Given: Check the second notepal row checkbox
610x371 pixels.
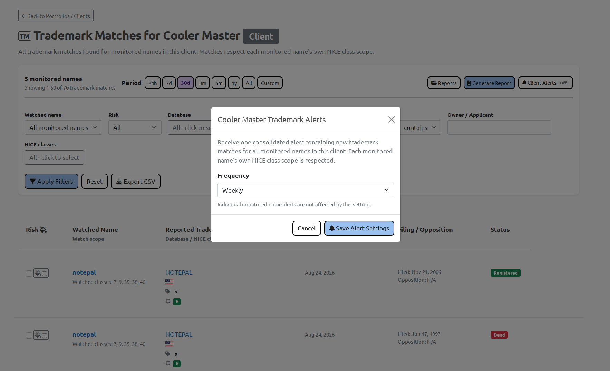Looking at the screenshot, I should click(x=29, y=335).
